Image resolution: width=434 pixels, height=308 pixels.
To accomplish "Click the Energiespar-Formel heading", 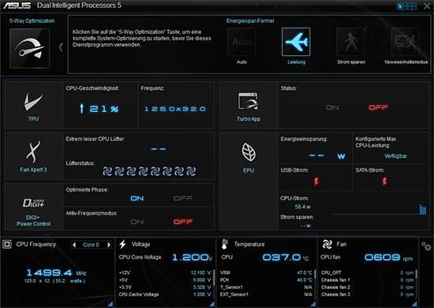I will 250,20.
